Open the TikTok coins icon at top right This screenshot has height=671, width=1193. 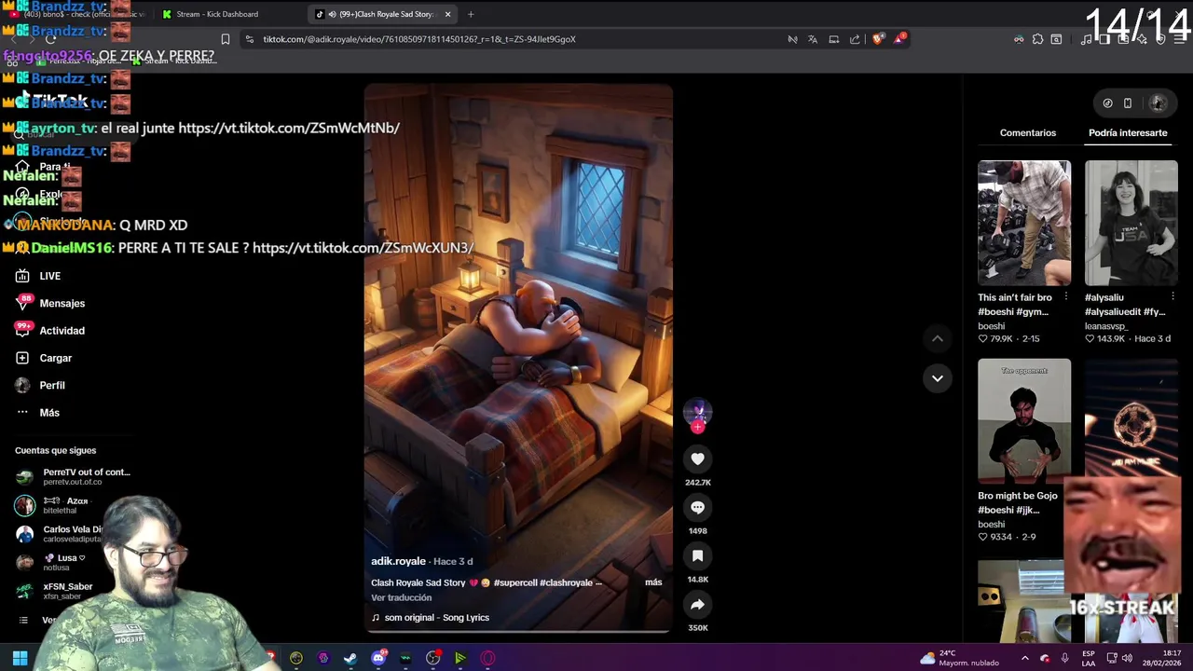tap(1107, 103)
